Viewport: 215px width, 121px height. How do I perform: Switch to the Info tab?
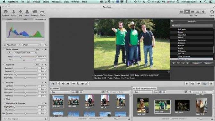pos(25,19)
